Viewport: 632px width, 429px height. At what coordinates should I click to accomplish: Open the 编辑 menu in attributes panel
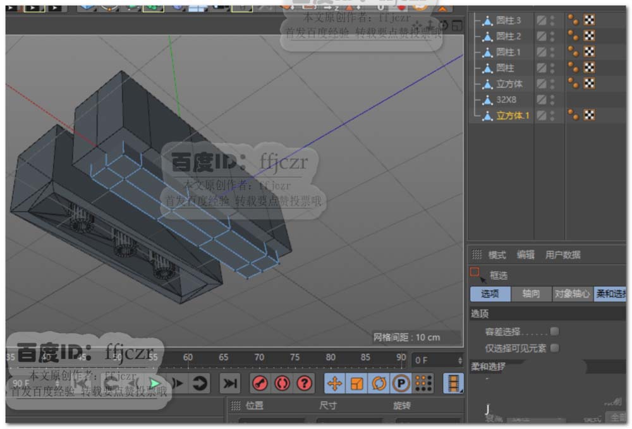(x=525, y=255)
